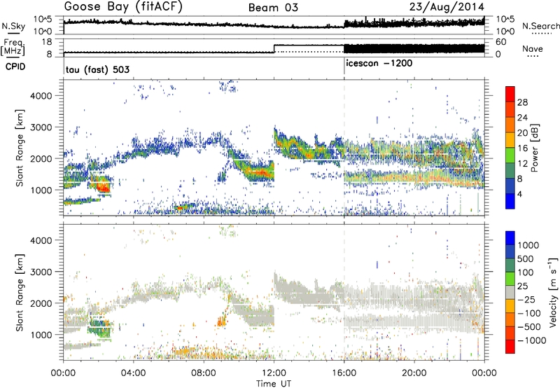This screenshot has height=388, width=560.
Task: Click the '10^5' left noise axis label
Action: [x=43, y=20]
